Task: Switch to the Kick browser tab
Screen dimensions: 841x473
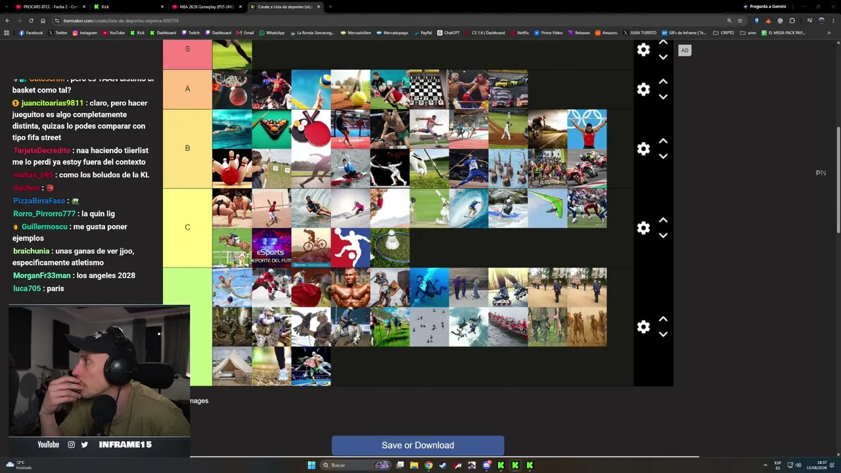Action: click(128, 7)
